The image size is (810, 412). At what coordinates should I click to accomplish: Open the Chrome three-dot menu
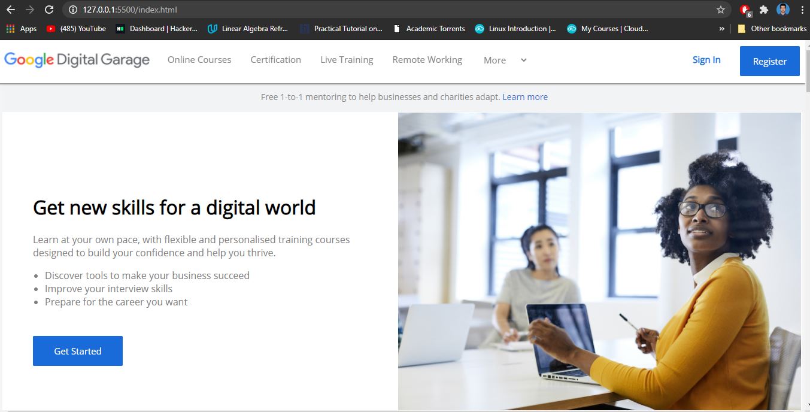pos(802,9)
